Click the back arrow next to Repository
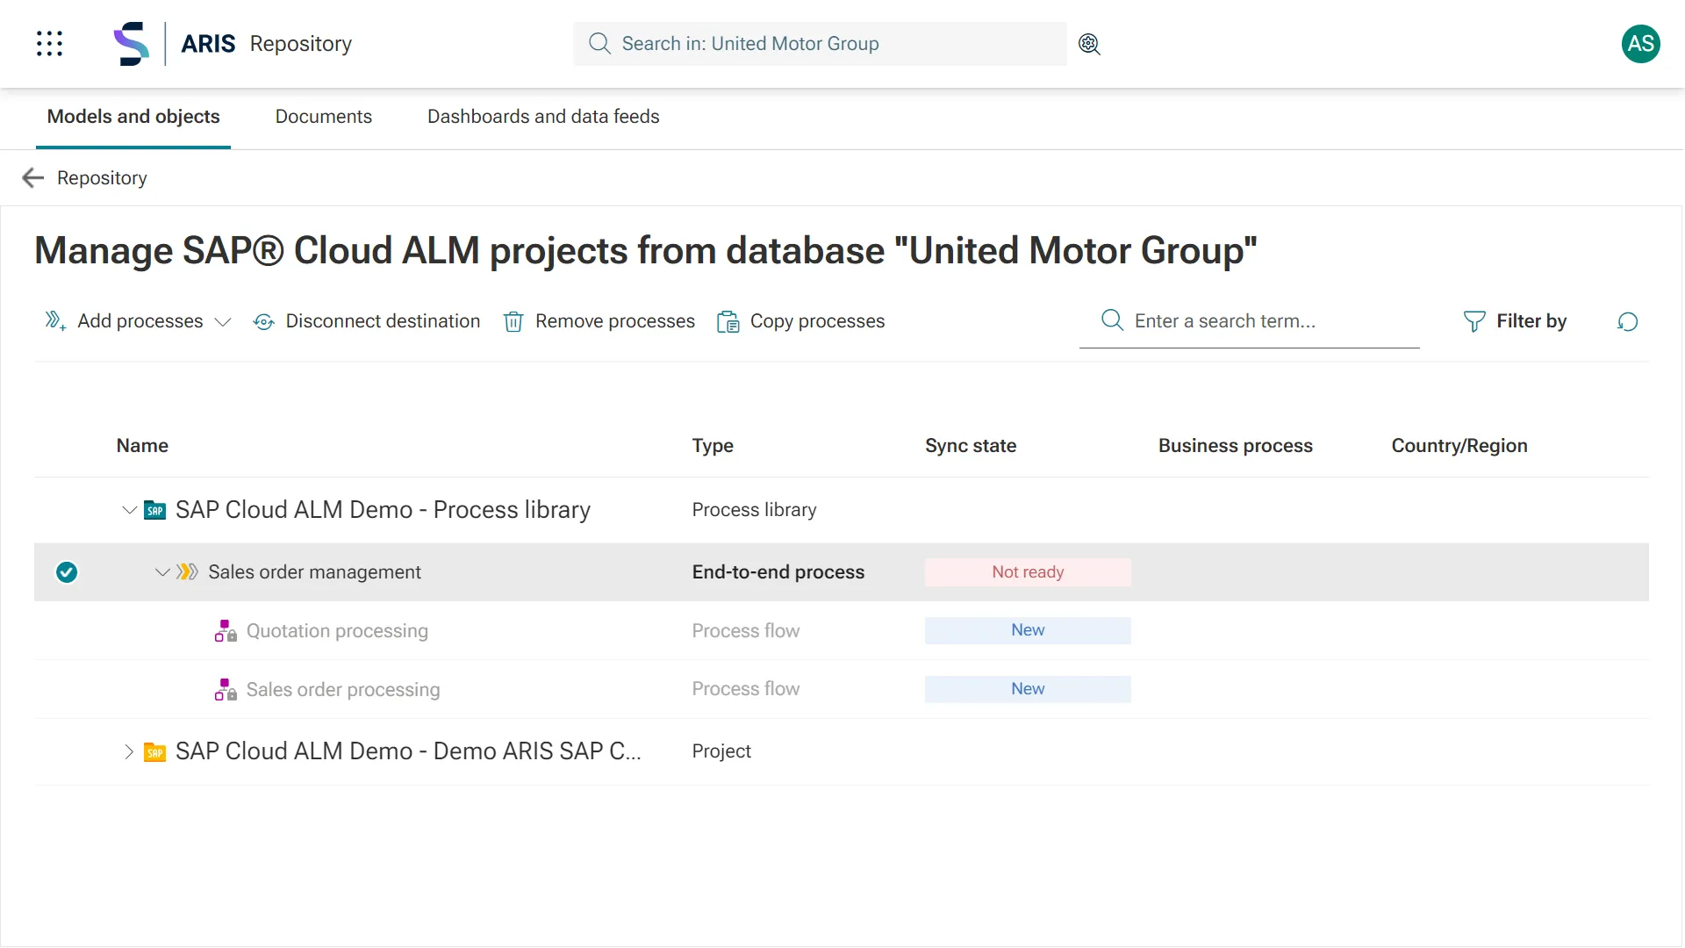 pyautogui.click(x=32, y=178)
